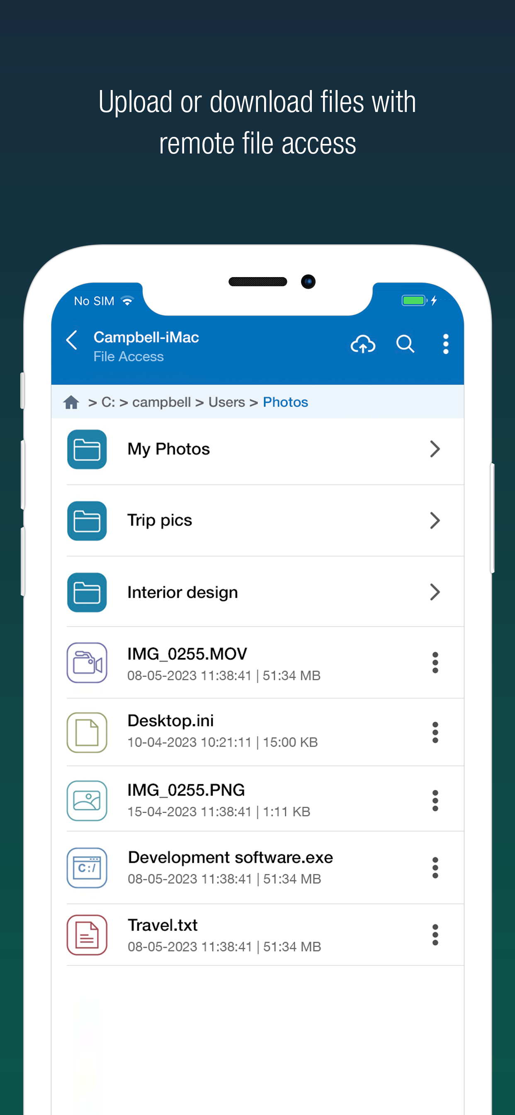Click the exe icon for Development software.exe
Screen dimensions: 515x1115
(x=87, y=868)
